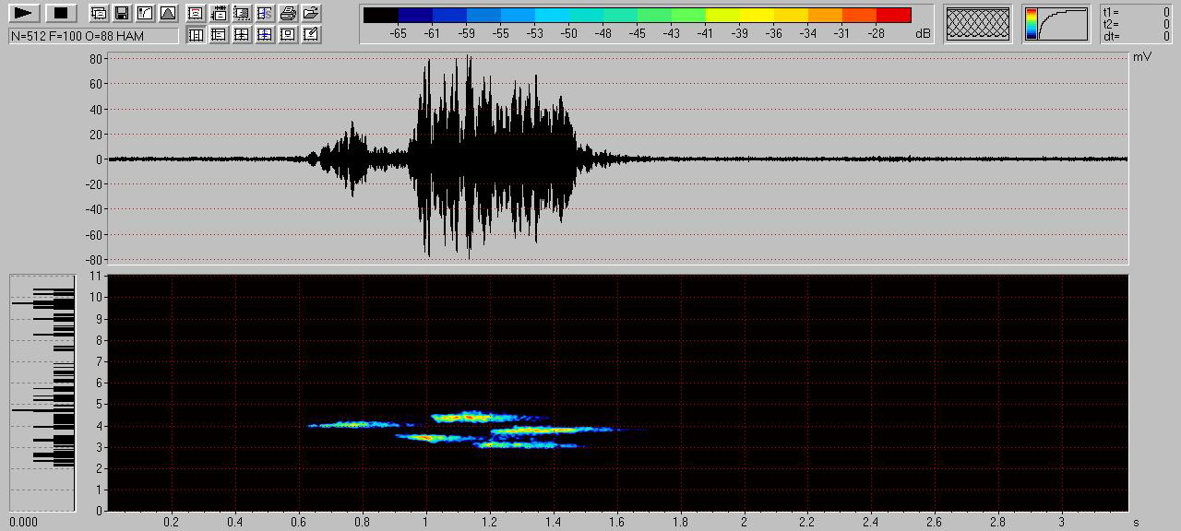1181x531 pixels.
Task: Toggle the pressed vertical-cursor layout icon
Action: [x=196, y=35]
